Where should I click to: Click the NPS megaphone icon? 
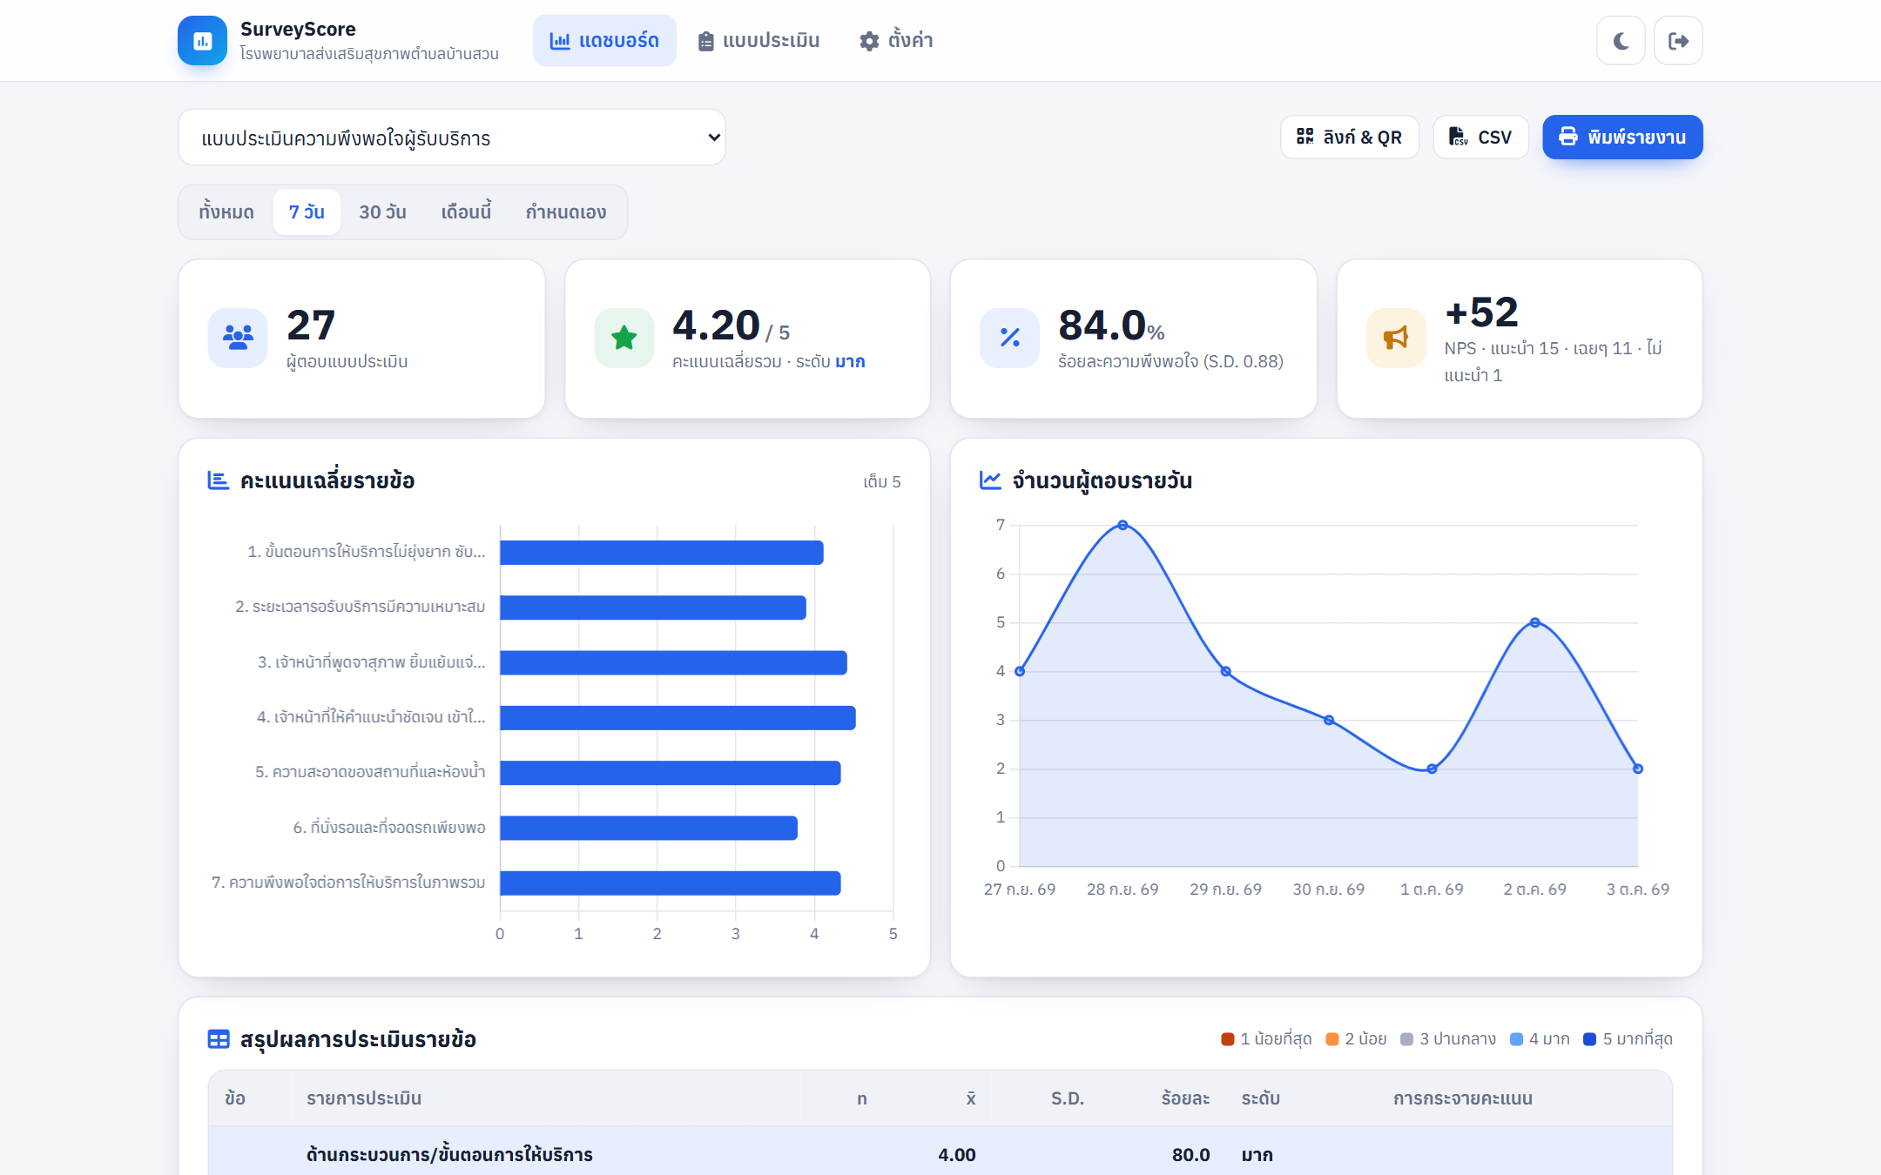1396,338
